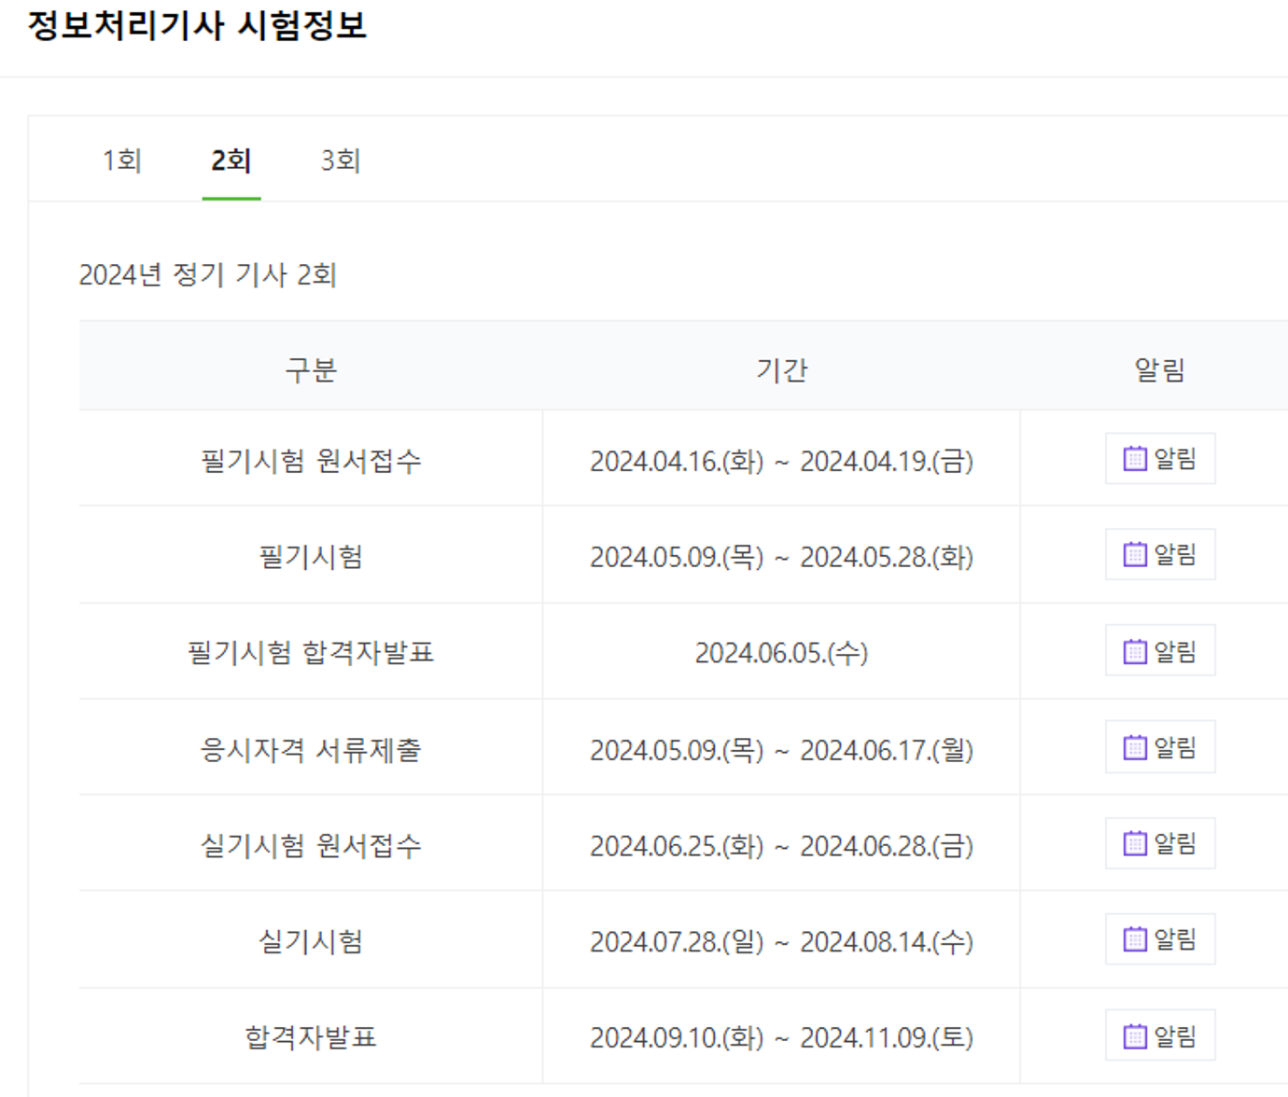Click 알림 button in the 필기시험 row

click(1160, 555)
